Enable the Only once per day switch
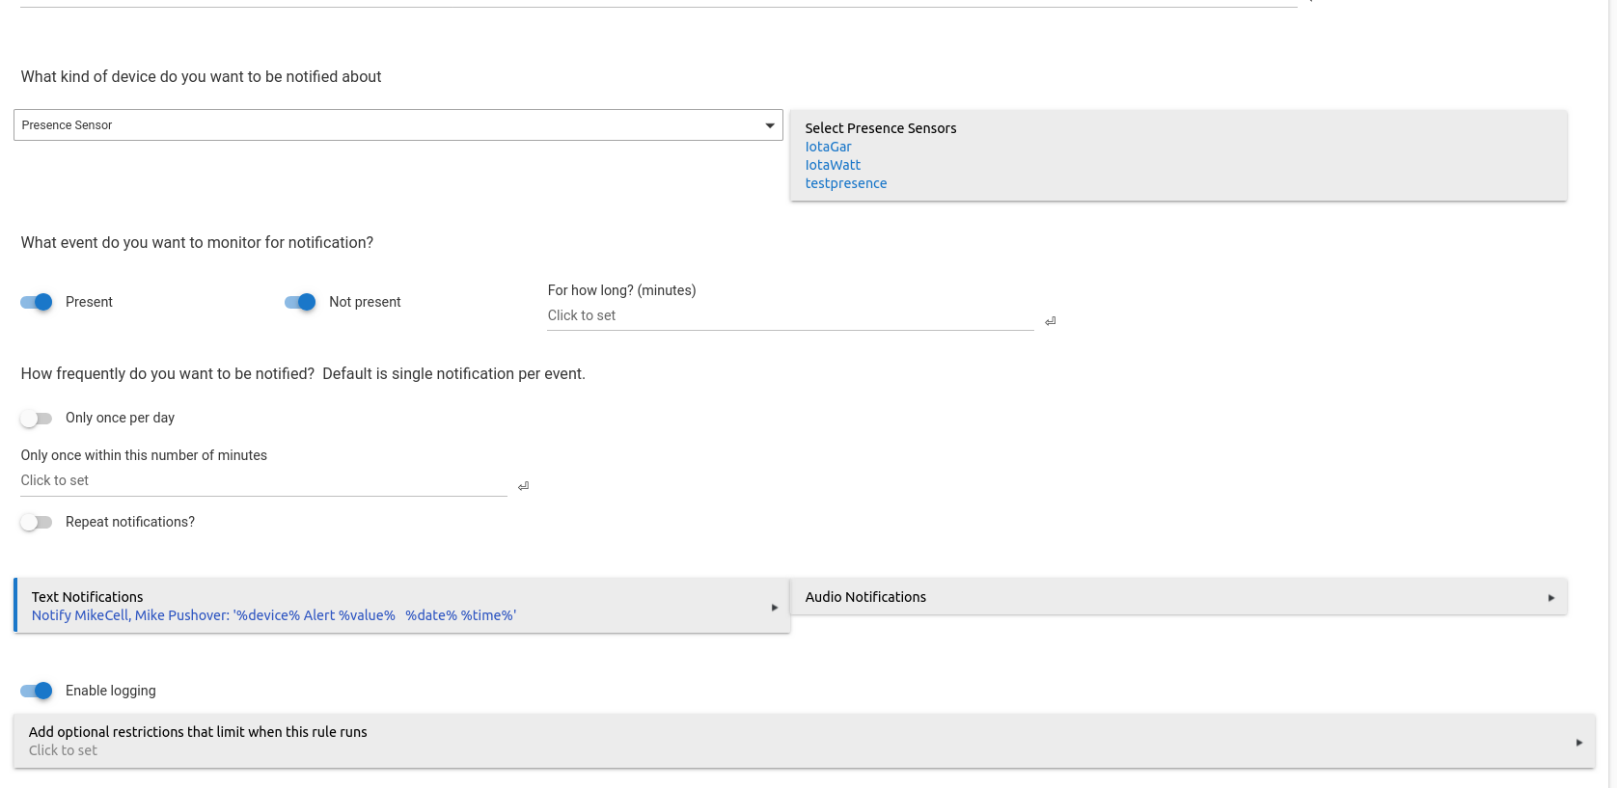 [37, 419]
